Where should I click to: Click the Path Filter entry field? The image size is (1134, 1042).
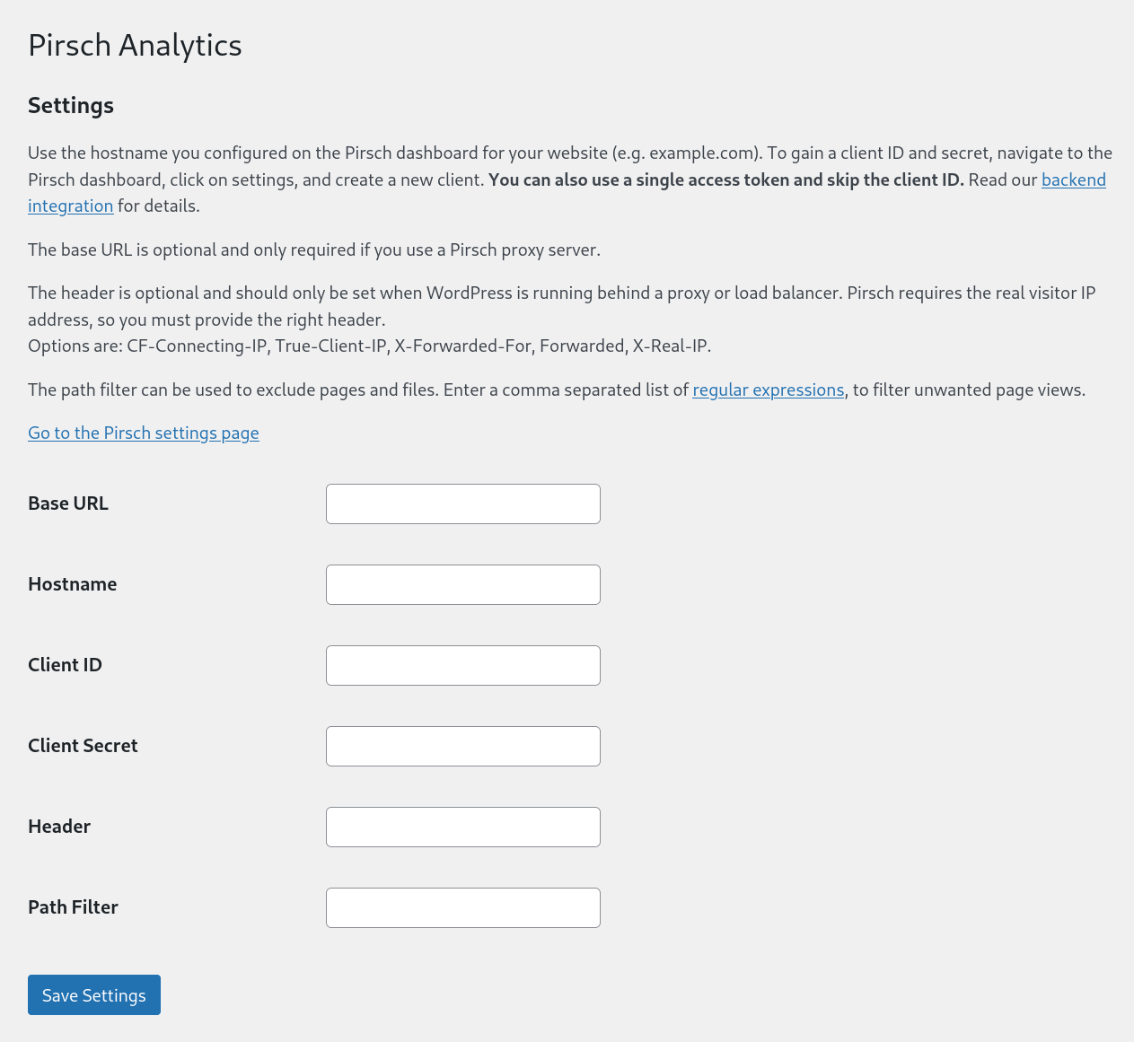(x=462, y=907)
